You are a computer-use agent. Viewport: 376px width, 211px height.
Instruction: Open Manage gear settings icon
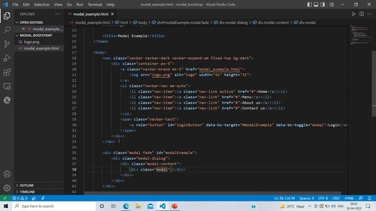pyautogui.click(x=7, y=188)
